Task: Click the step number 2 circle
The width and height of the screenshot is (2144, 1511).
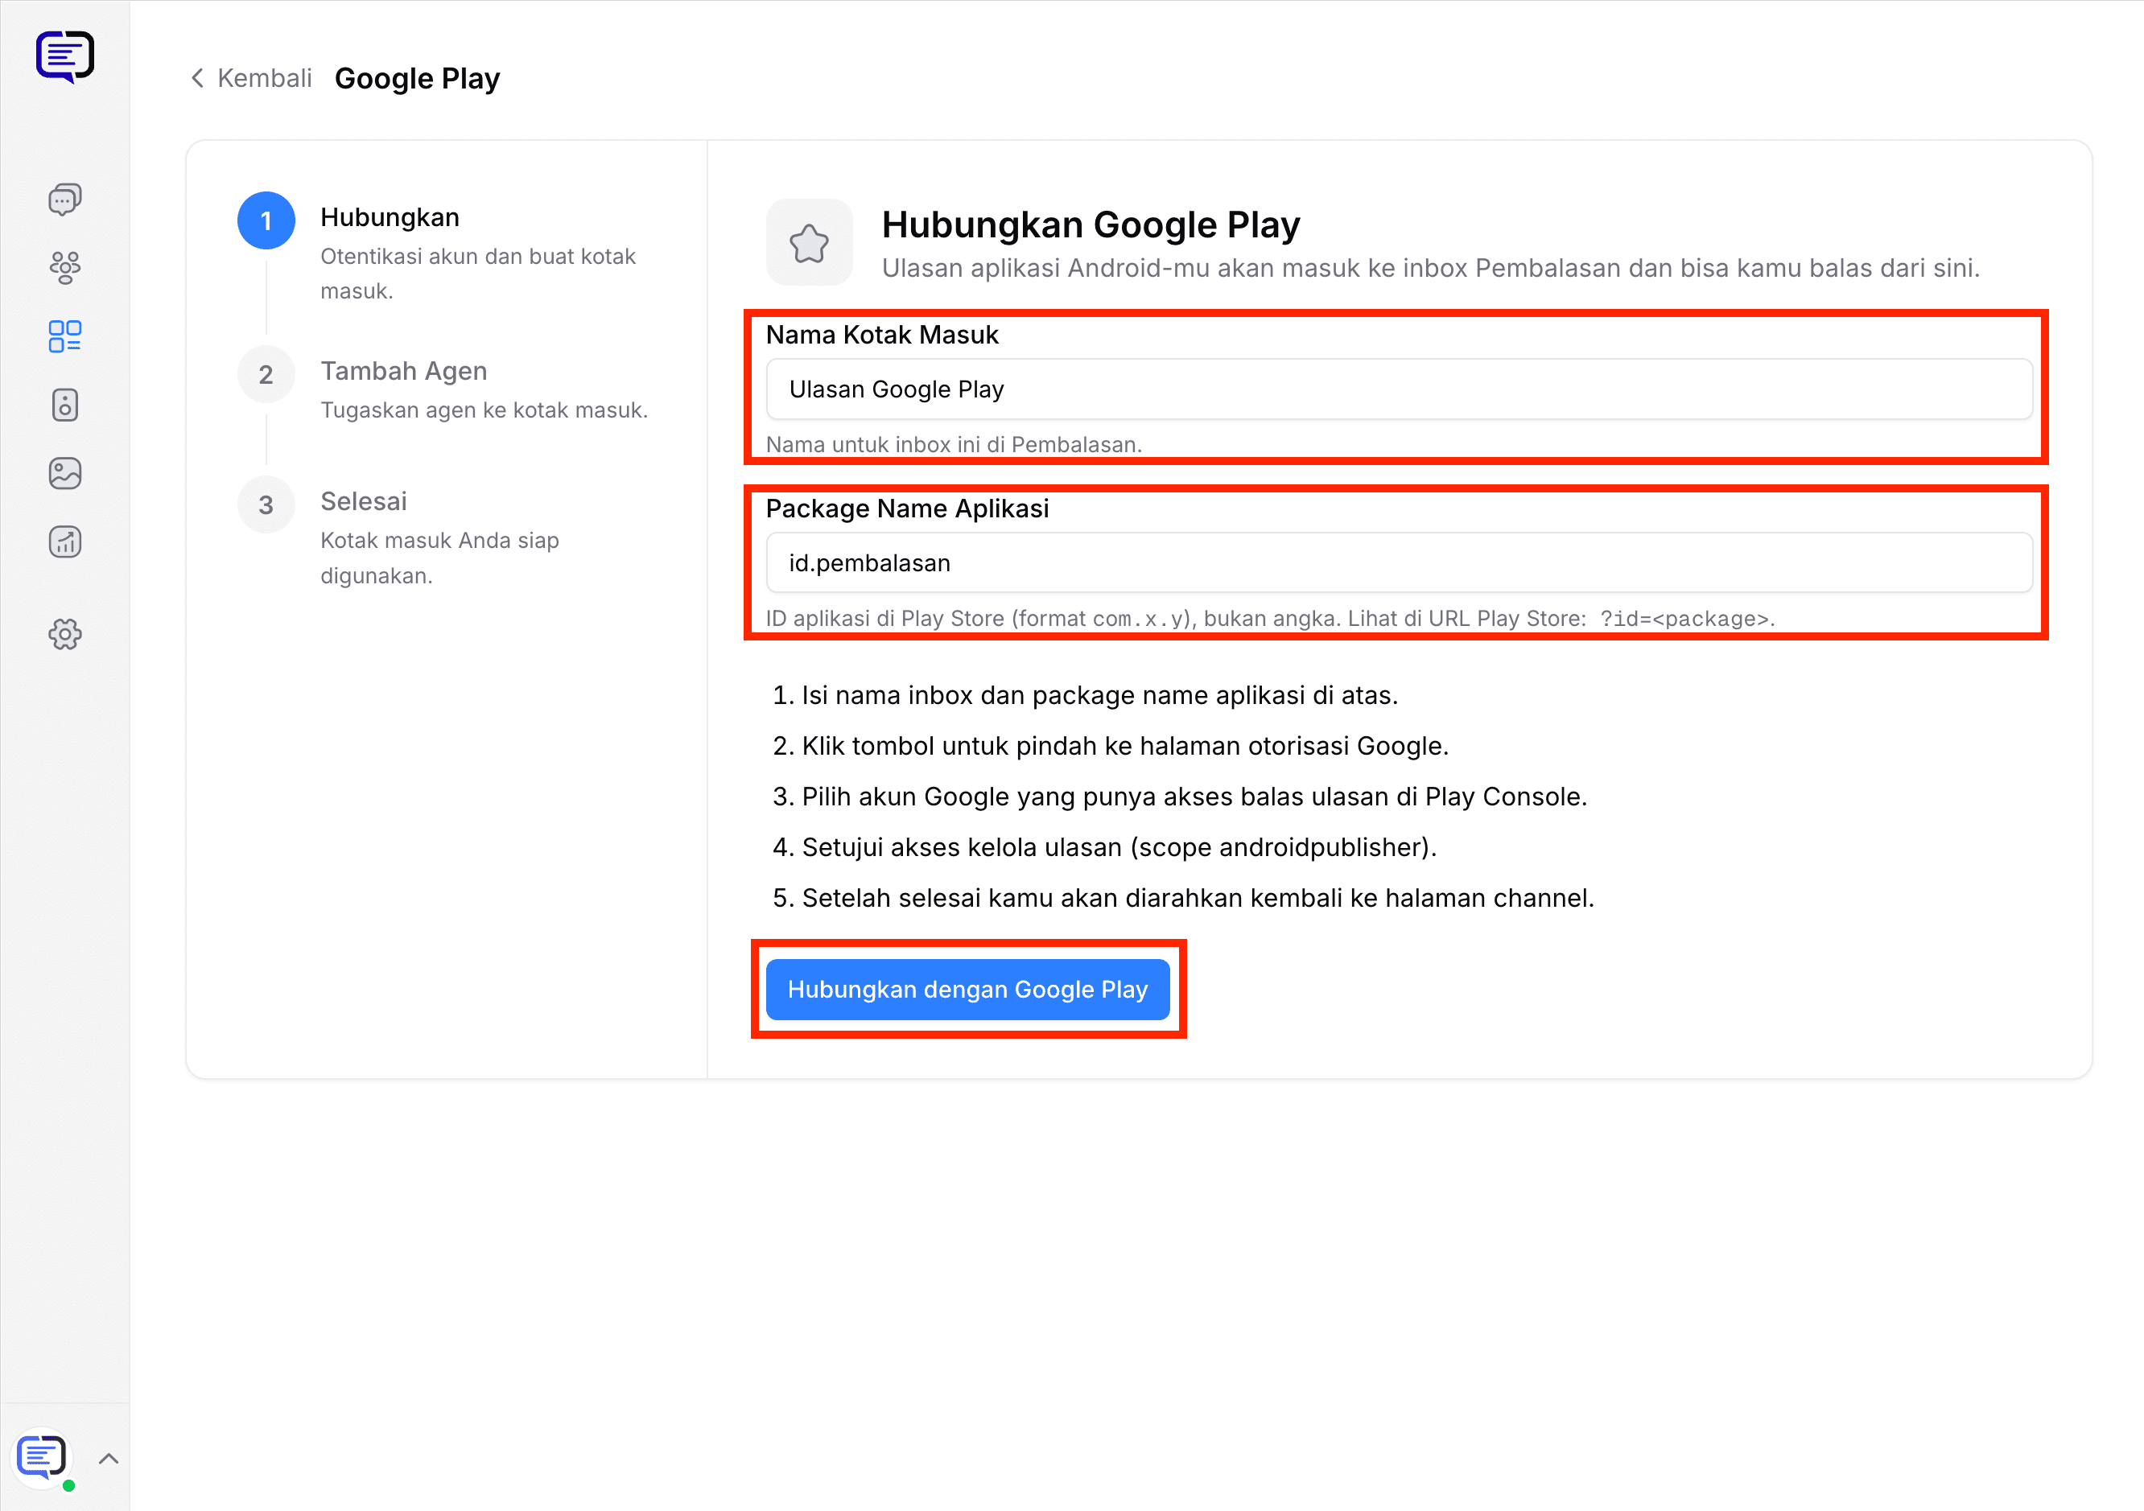Action: pyautogui.click(x=266, y=375)
